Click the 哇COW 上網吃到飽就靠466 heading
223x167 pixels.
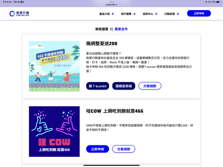[115, 111]
